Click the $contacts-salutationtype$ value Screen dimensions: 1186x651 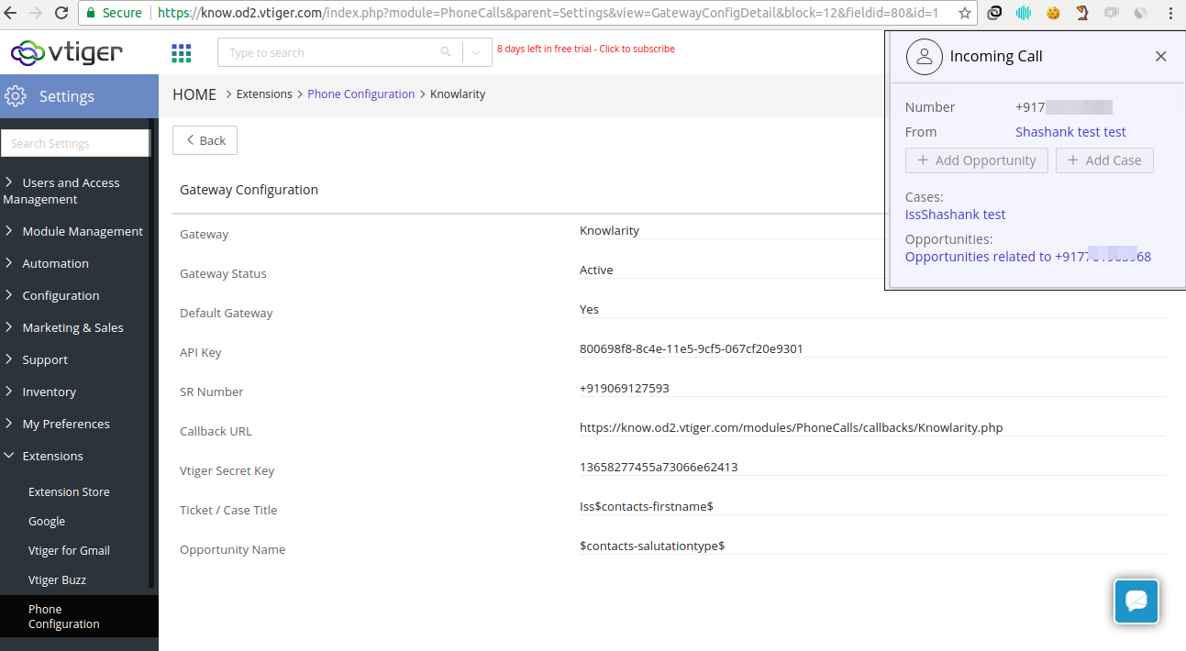coord(652,546)
